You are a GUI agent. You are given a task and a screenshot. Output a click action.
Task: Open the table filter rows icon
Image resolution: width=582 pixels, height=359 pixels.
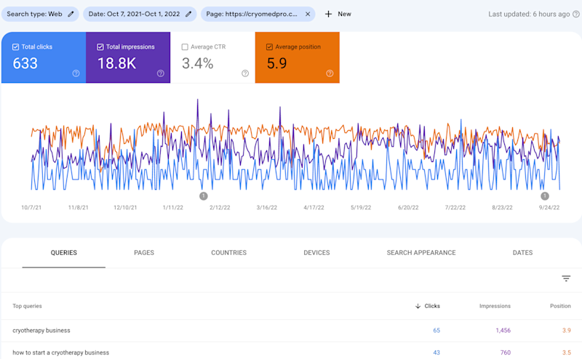coord(566,278)
